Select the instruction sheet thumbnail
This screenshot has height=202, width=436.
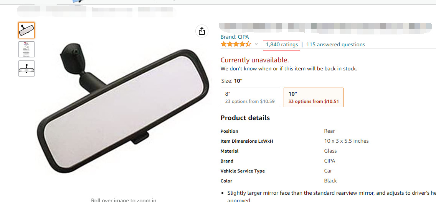26,49
